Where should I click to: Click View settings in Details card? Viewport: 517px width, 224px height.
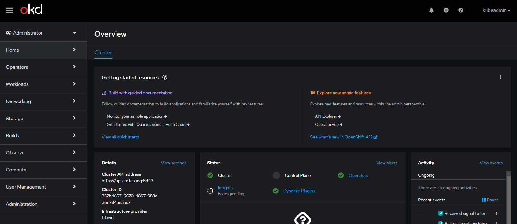pos(174,163)
